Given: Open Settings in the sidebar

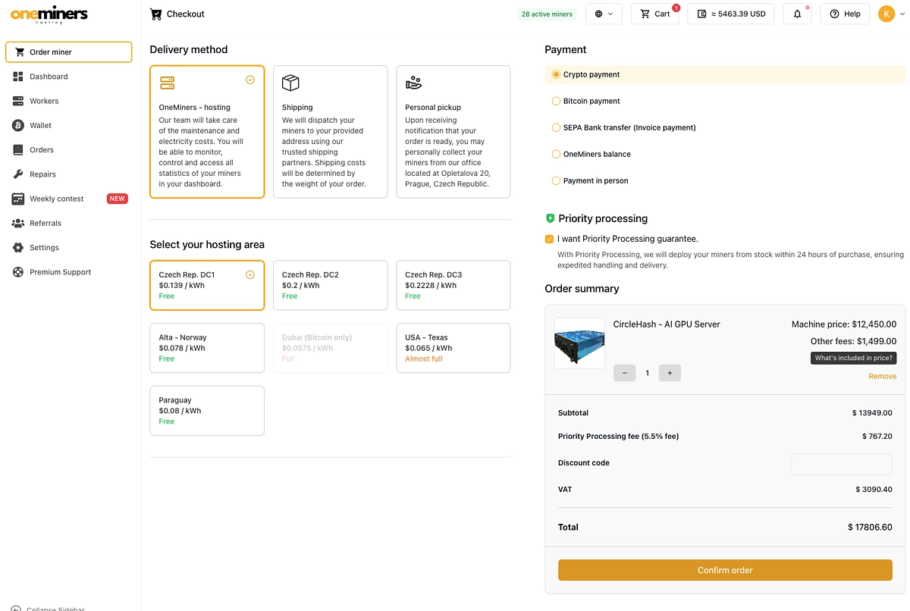Looking at the screenshot, I should click(68, 248).
